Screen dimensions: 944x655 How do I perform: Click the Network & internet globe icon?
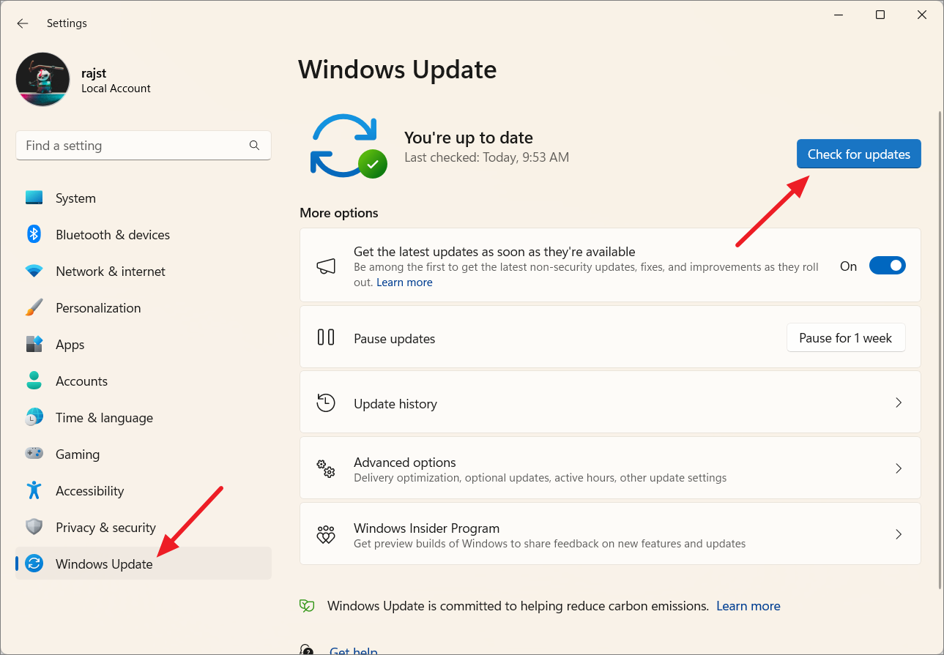(x=34, y=271)
